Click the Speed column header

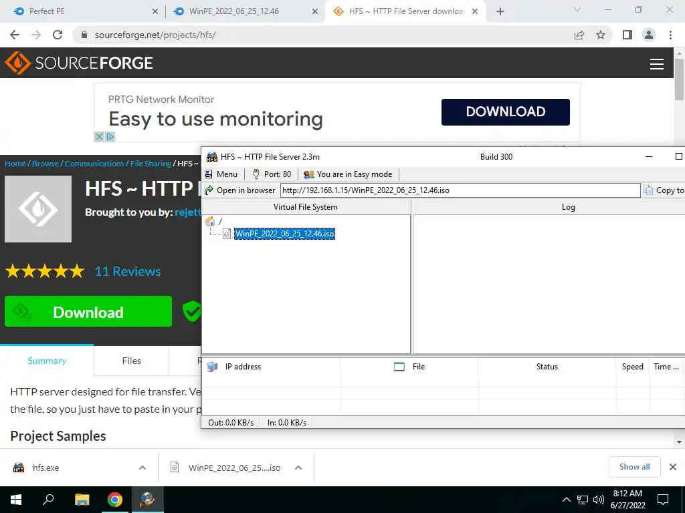633,367
